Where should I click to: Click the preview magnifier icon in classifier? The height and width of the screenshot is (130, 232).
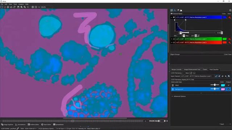(229, 76)
